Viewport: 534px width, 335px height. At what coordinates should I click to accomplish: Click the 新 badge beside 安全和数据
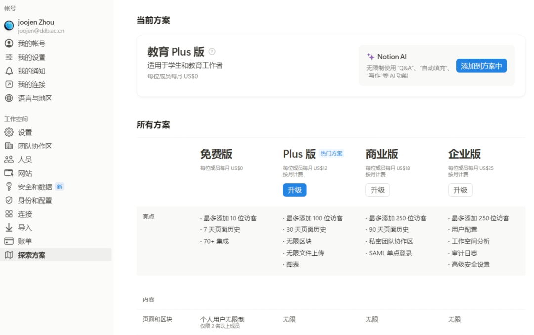(x=60, y=186)
